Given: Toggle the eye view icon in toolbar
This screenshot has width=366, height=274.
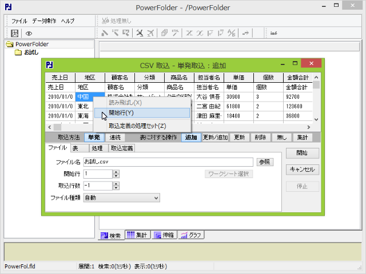Looking at the screenshot, I should tap(29, 34).
